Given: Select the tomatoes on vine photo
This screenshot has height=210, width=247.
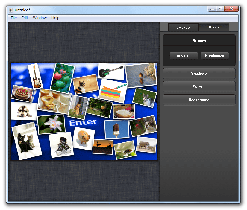Looking at the screenshot, I should coord(62,78).
